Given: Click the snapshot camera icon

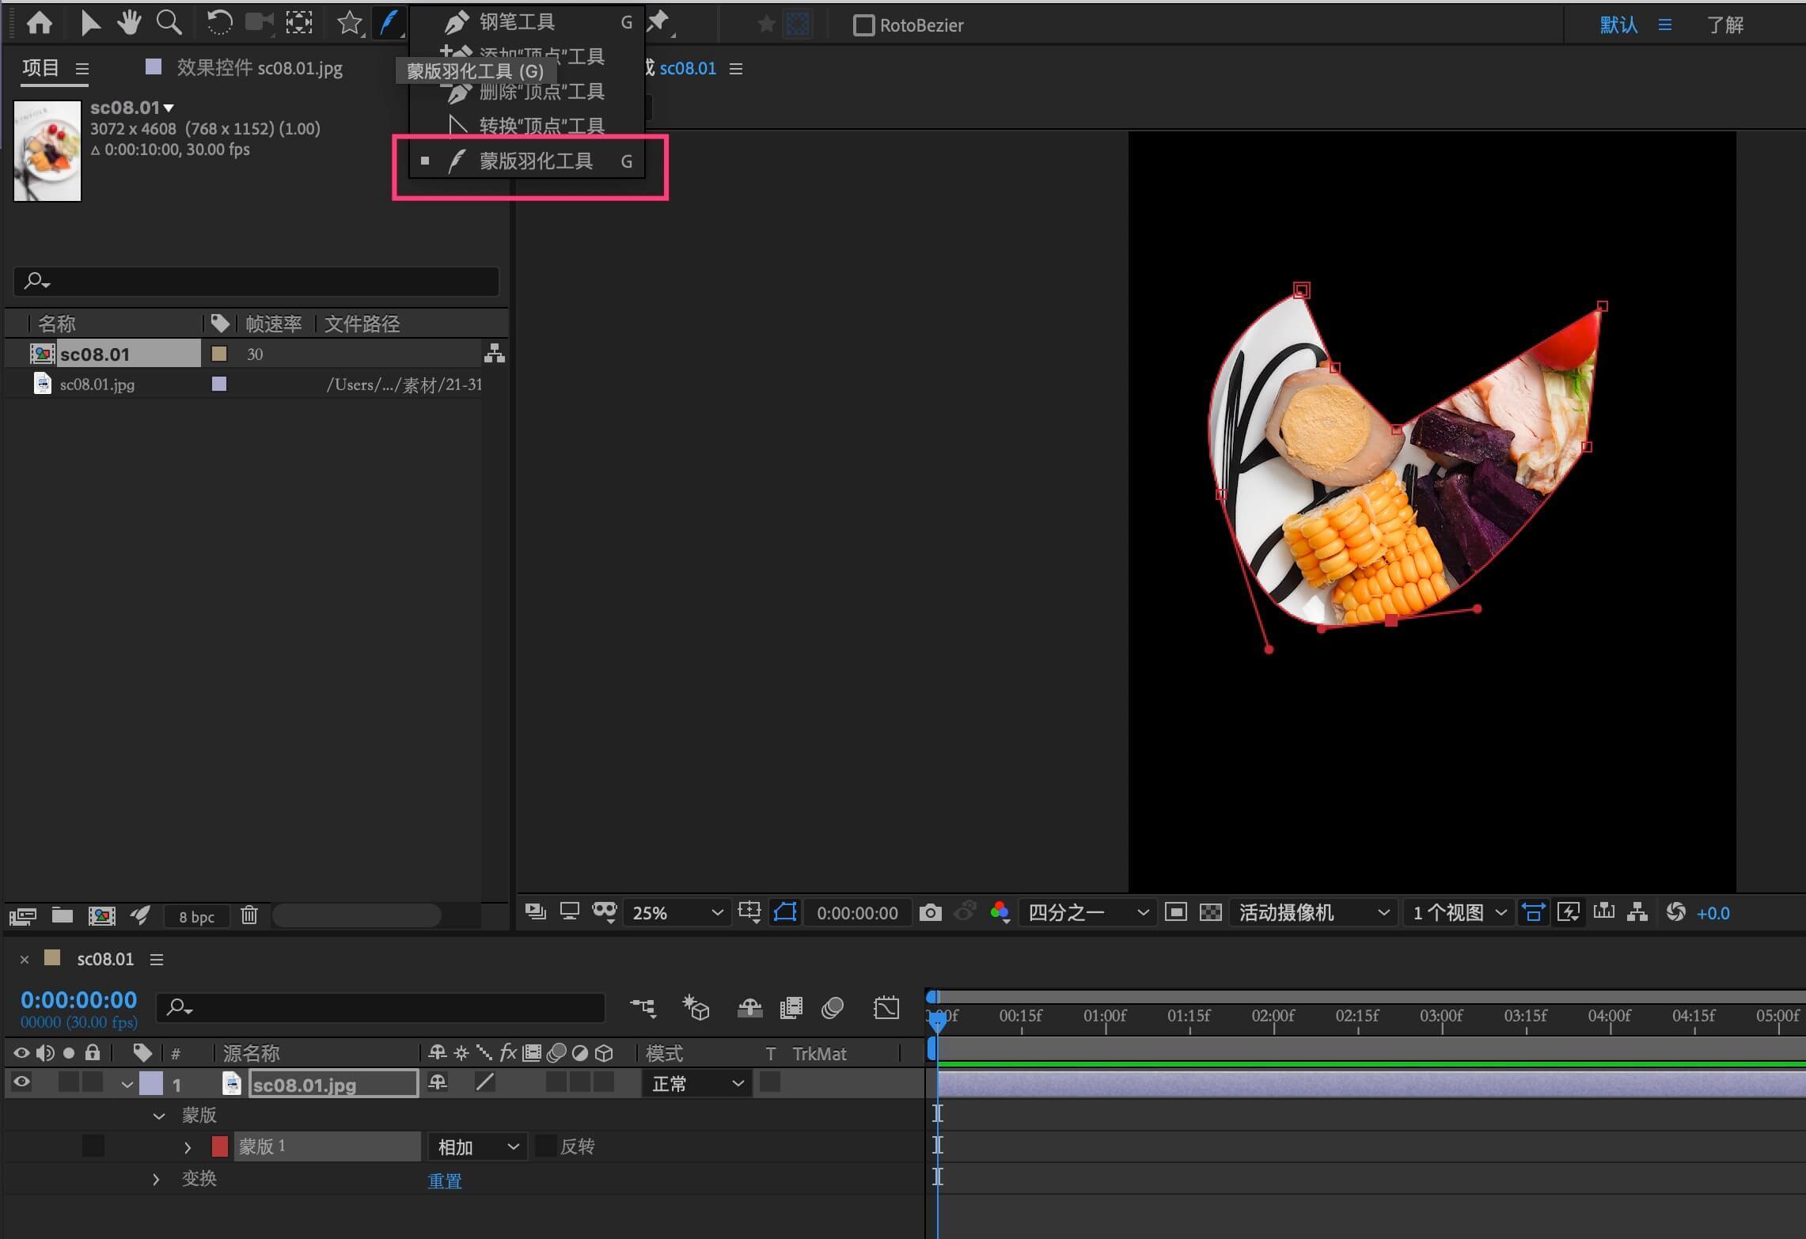Looking at the screenshot, I should 931,912.
